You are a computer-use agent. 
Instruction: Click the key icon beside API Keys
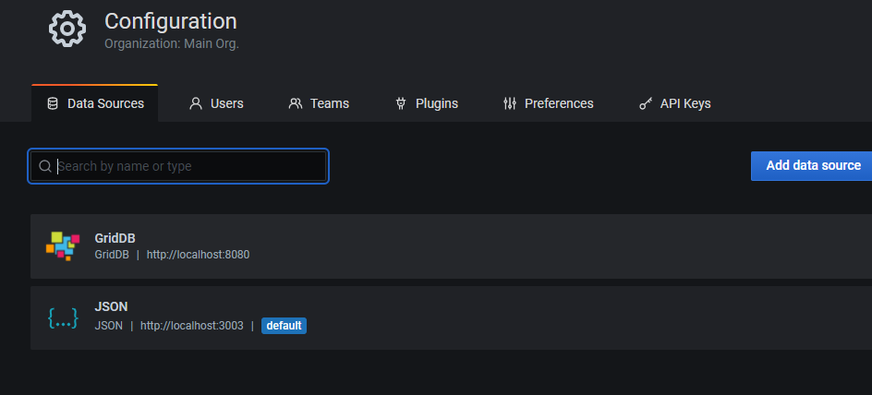click(646, 103)
